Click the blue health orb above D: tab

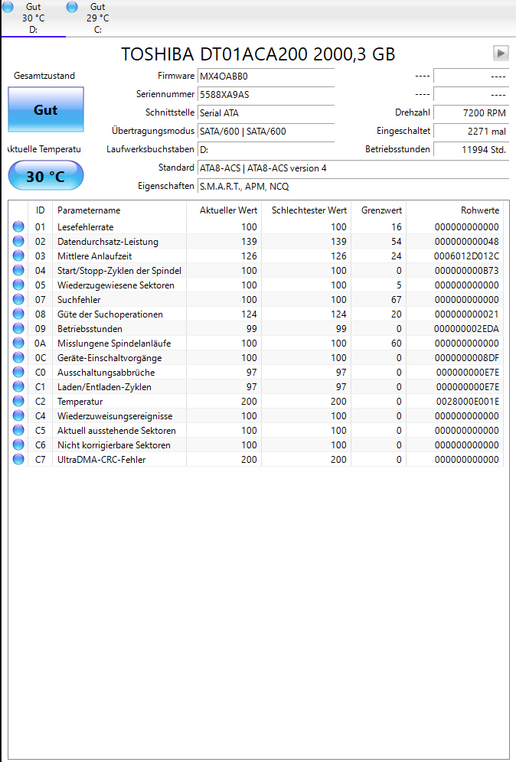coord(8,7)
